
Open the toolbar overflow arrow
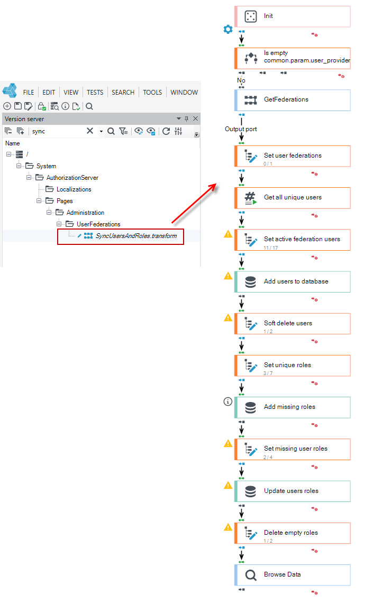[196, 134]
